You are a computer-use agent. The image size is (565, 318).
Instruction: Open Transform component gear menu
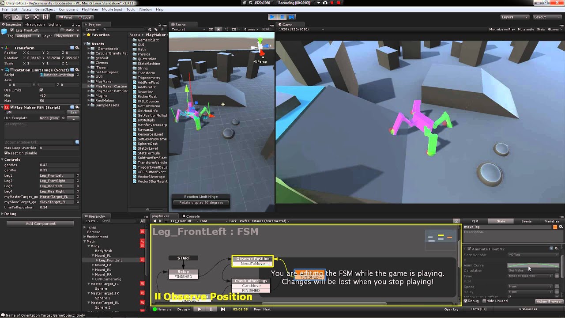[77, 48]
